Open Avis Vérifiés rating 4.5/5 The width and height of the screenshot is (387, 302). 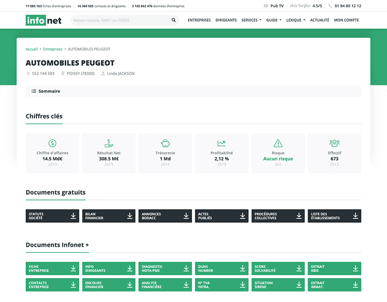click(306, 6)
